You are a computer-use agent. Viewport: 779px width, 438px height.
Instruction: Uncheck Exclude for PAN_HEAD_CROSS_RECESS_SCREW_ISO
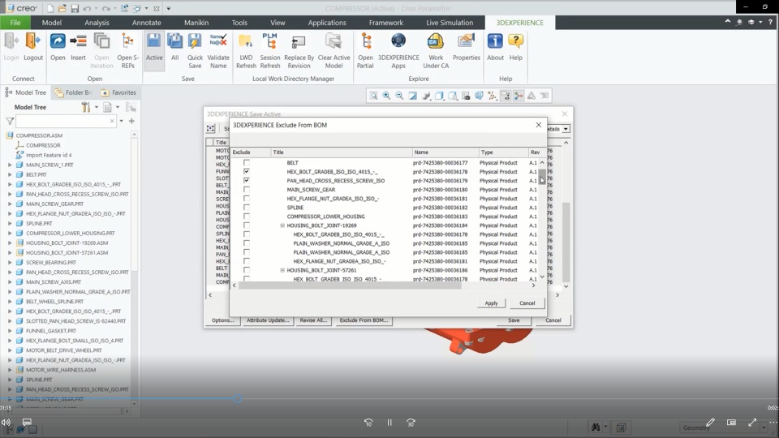(247, 180)
